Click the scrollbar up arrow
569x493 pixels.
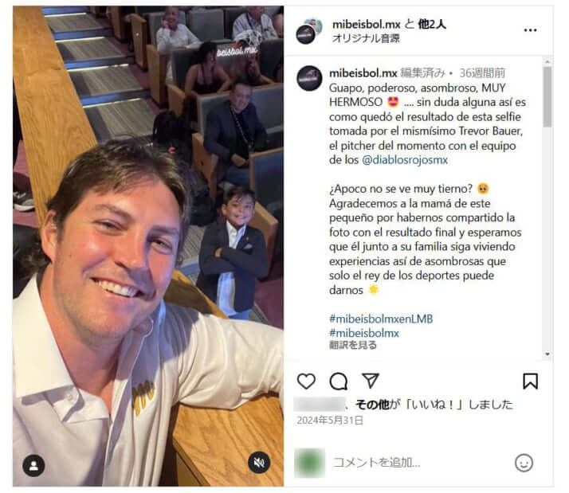pyautogui.click(x=547, y=62)
